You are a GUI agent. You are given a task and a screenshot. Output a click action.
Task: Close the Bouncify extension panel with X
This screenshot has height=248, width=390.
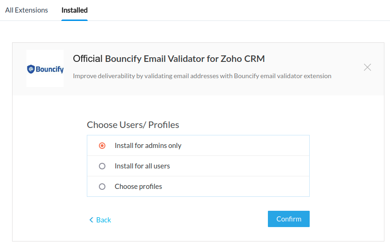367,67
